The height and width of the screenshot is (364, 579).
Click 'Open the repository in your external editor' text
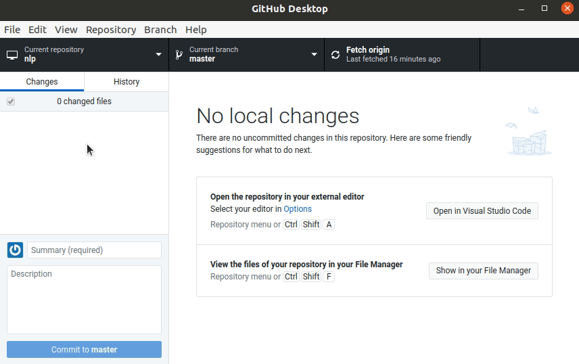[287, 197]
